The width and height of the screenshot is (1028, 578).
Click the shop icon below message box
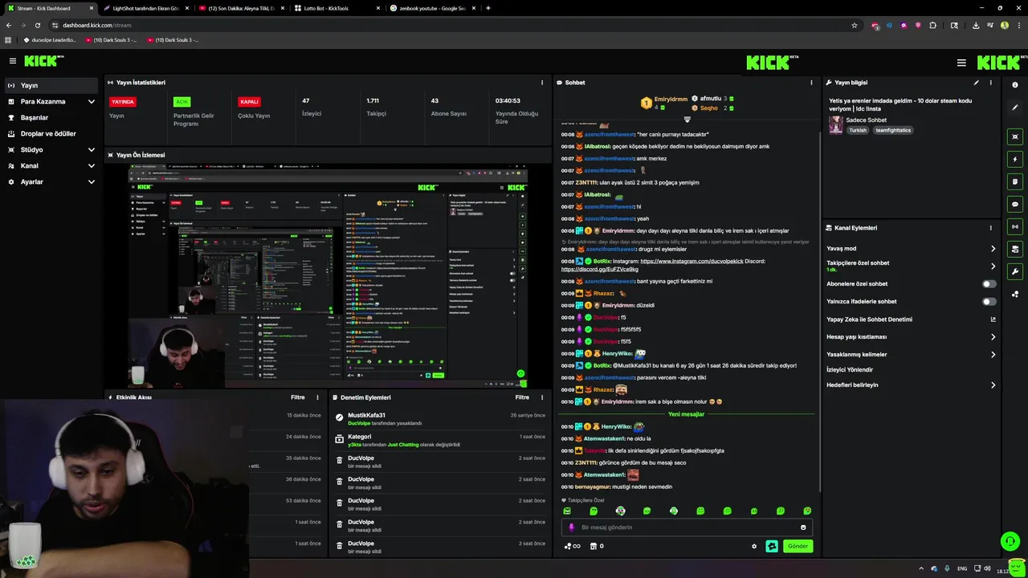point(594,547)
